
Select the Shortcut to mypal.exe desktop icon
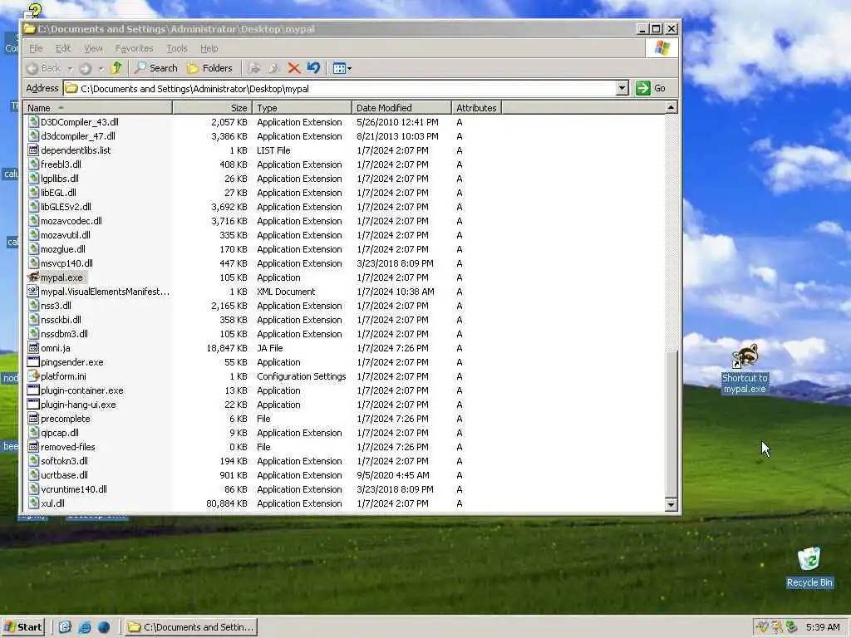(x=745, y=368)
